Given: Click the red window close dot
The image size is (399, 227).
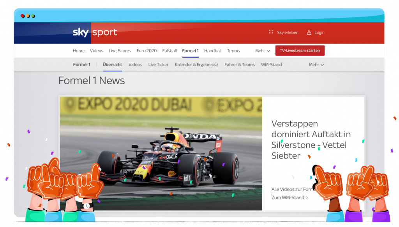Looking at the screenshot, I should [x=23, y=16].
